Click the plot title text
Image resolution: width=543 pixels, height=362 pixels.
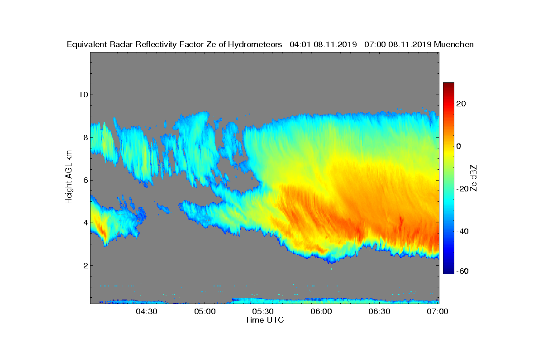tap(270, 44)
